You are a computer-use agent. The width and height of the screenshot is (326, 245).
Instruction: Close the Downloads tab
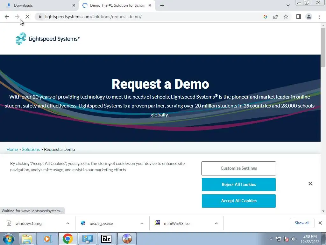point(74,5)
